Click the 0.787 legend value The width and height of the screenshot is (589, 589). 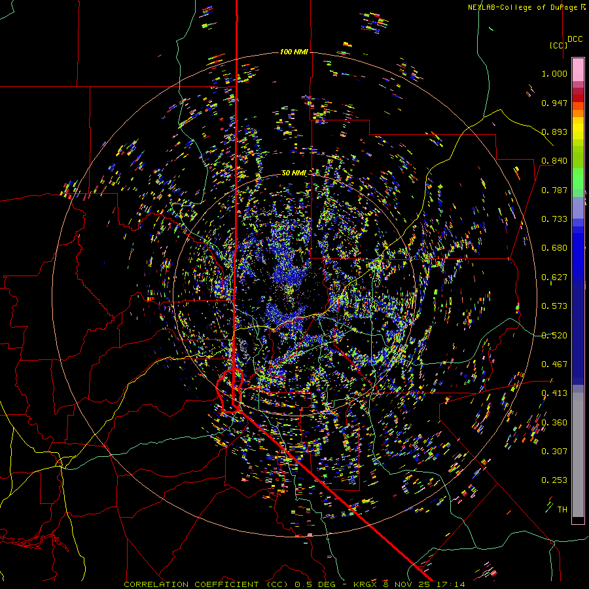(x=554, y=190)
